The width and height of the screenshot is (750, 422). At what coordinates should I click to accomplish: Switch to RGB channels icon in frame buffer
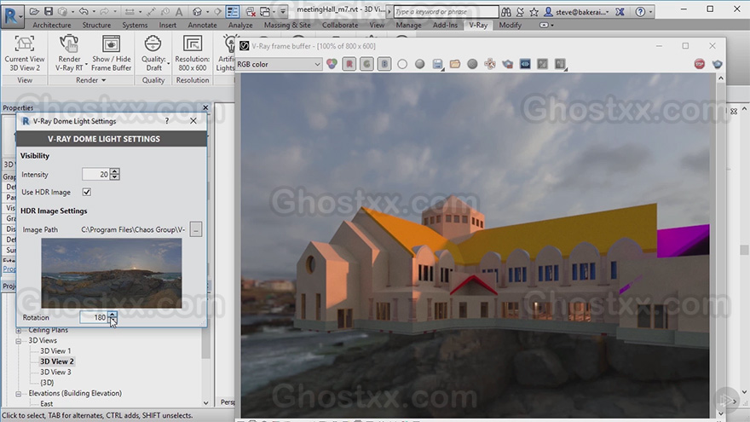coord(332,64)
